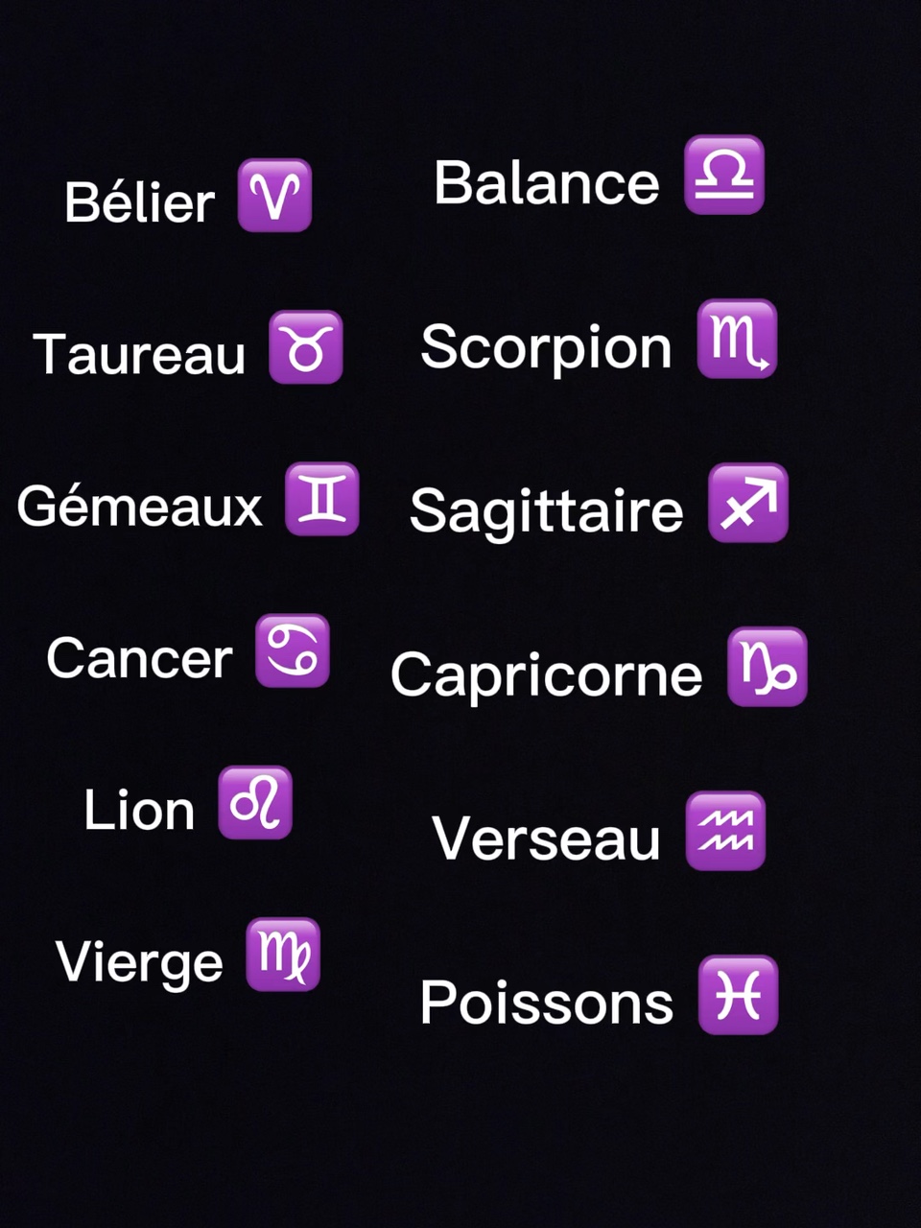Viewport: 921px width, 1228px height.
Task: Tap the Taurus symbol icon
Action: (x=306, y=347)
